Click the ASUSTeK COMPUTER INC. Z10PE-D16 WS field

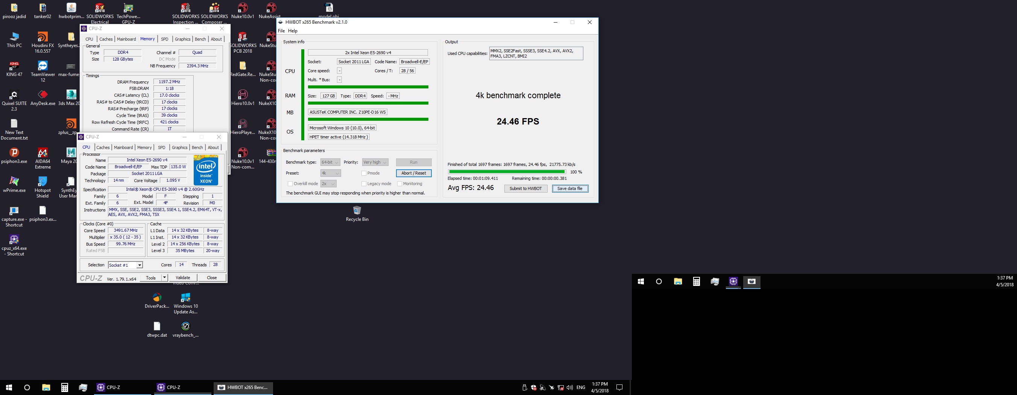[348, 112]
